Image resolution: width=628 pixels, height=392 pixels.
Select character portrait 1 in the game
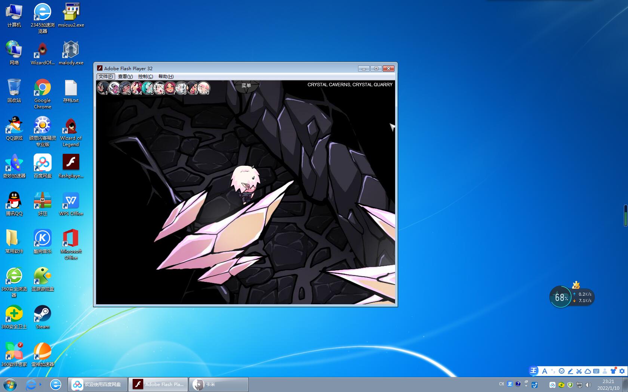(103, 87)
